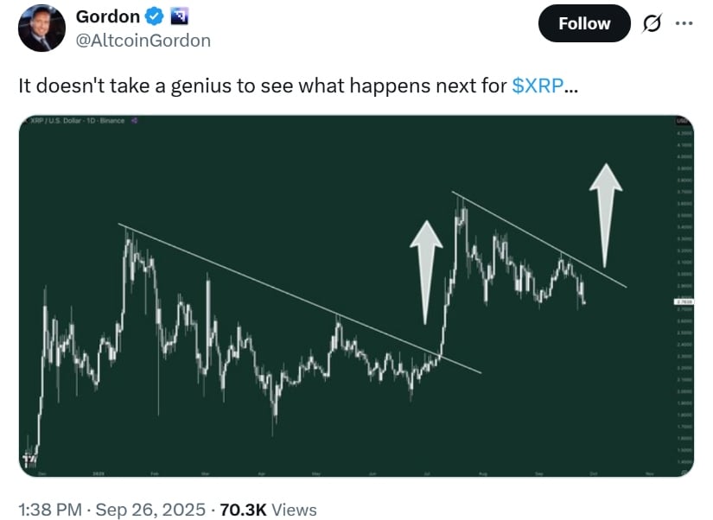Click the first white up arrow on chart
This screenshot has width=713, height=520.
point(426,272)
